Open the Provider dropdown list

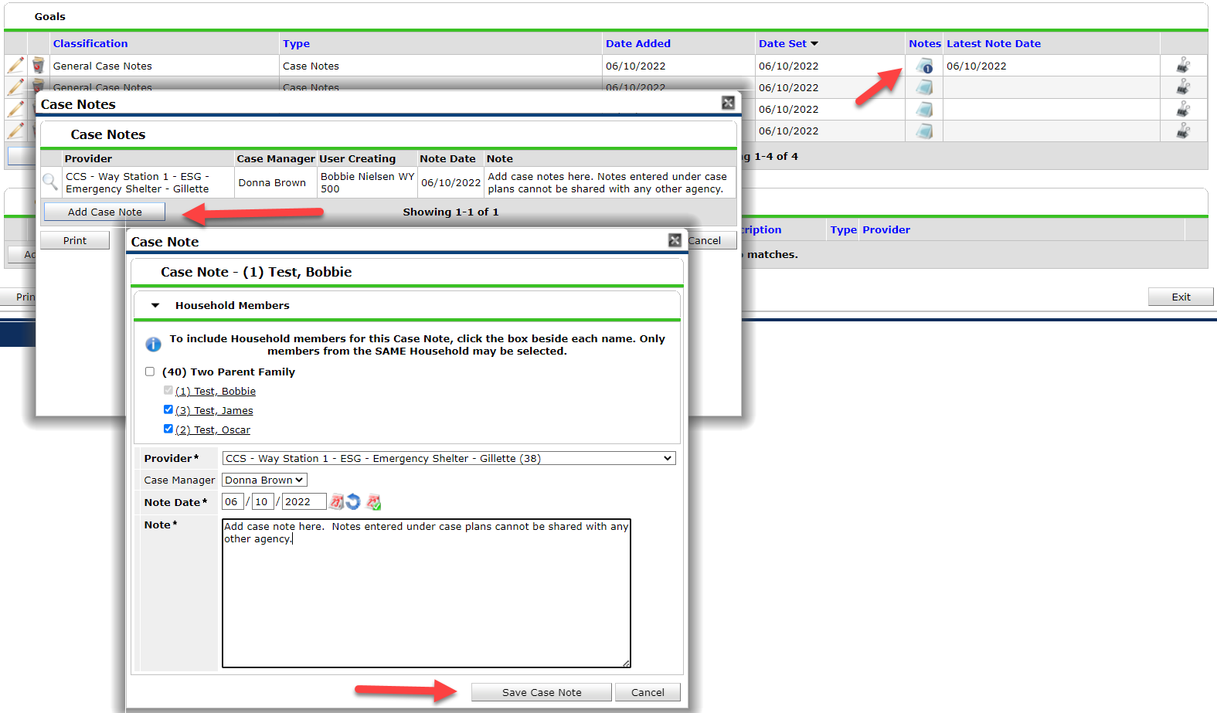pyautogui.click(x=449, y=458)
